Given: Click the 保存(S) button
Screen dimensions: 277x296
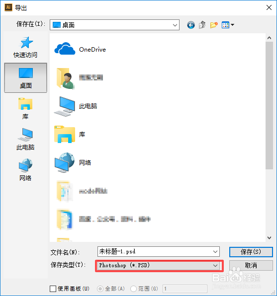Looking at the screenshot, I should click(251, 252).
